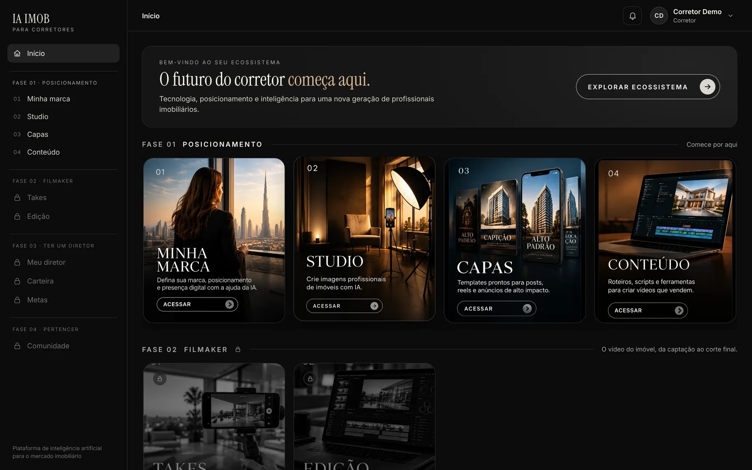Click Acessar on the Minha Marca card
Viewport: 752px width, 470px height.
(197, 304)
